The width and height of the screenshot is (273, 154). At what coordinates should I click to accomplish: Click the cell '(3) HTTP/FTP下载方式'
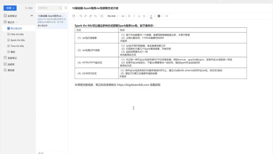click(97, 62)
